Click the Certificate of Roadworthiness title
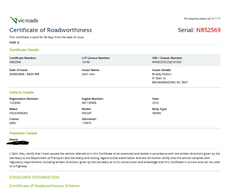Screen dimensions: 231x190 click(x=50, y=30)
